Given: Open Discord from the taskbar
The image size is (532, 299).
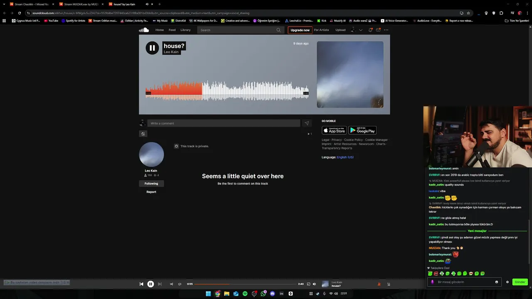Looking at the screenshot, I should [x=273, y=294].
